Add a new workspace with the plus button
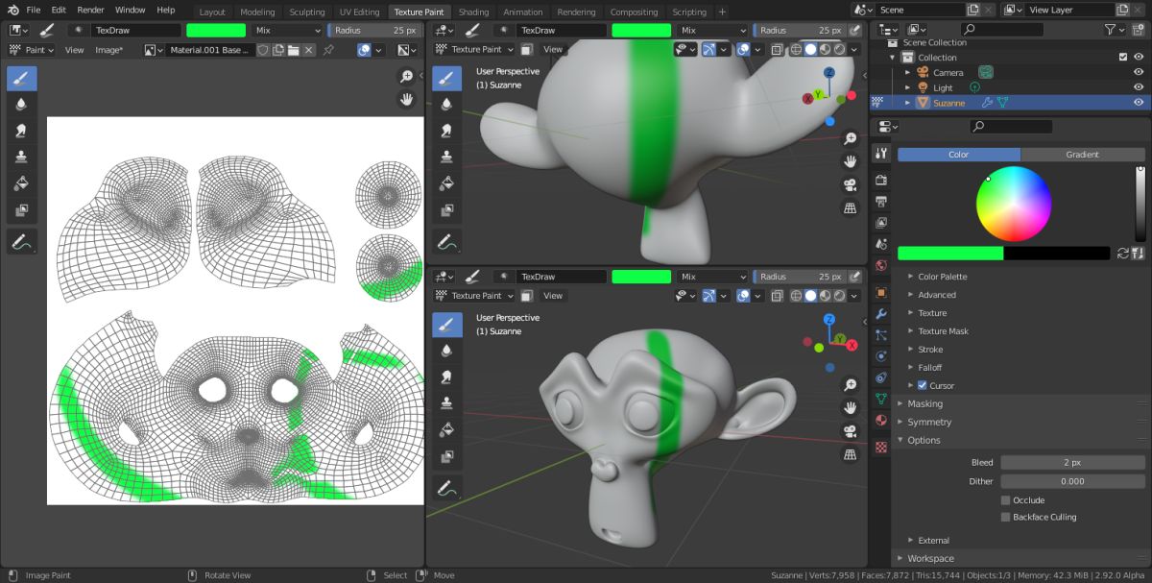 pos(722,12)
